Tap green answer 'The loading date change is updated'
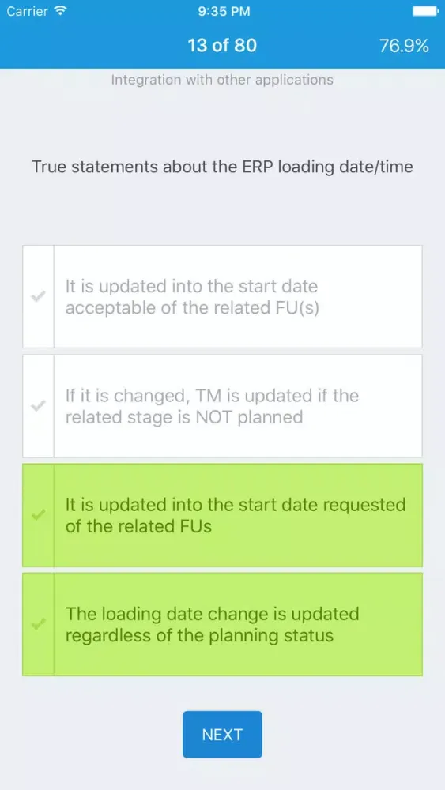 click(x=222, y=624)
